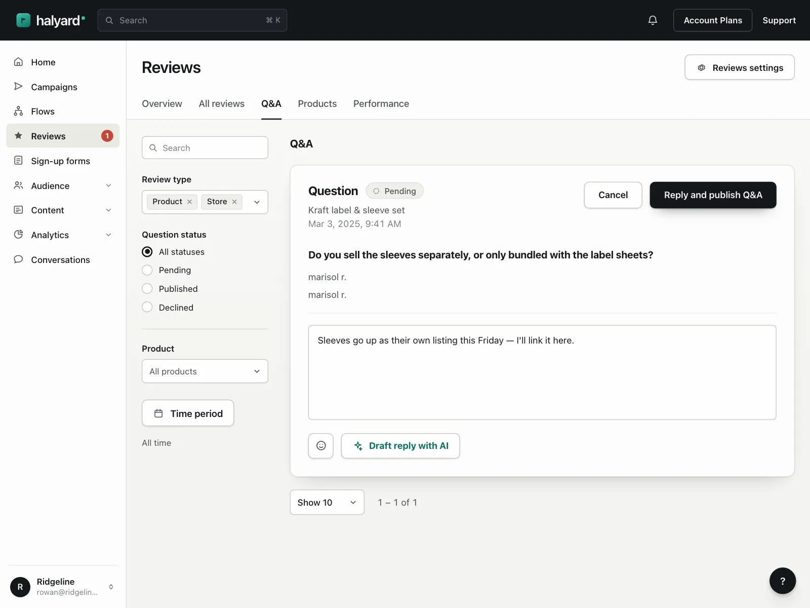
Task: Click the Sign-up forms icon
Action: point(18,161)
